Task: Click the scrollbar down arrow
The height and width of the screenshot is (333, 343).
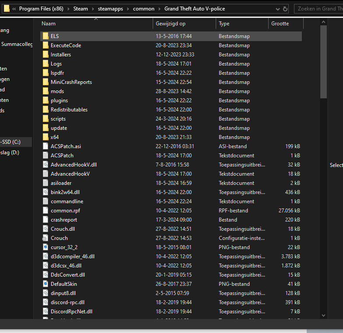Action: 324,316
